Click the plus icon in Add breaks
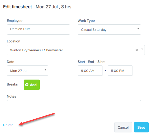Image resolution: width=152 pixels, height=135 pixels. 27,85
